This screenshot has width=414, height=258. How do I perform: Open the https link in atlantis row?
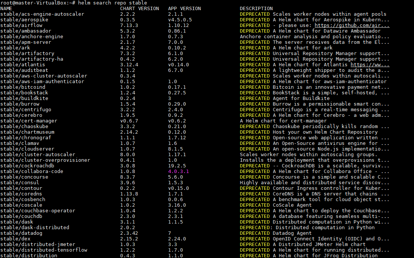(370, 65)
